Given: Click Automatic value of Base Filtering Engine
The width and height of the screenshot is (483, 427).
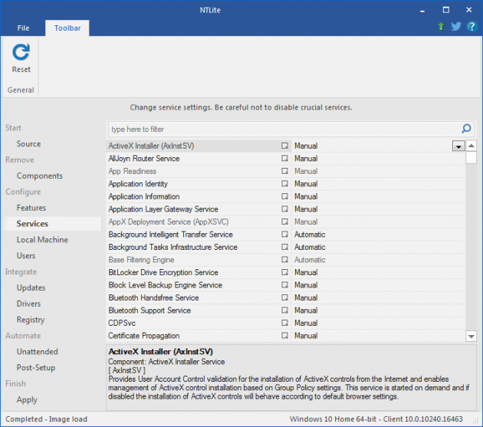Looking at the screenshot, I should tap(310, 259).
